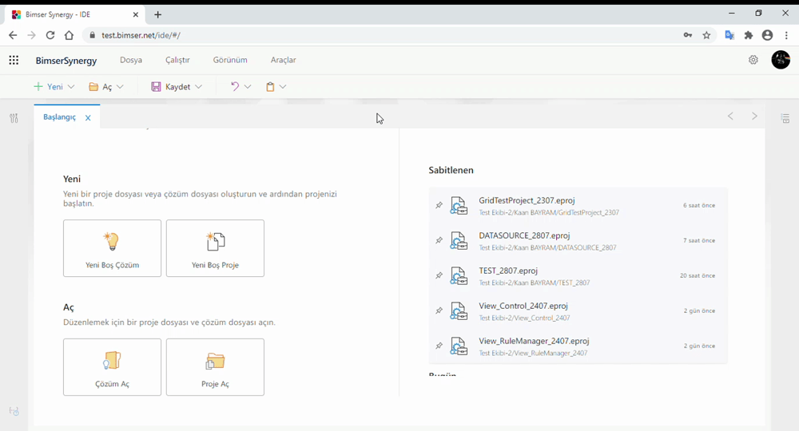Viewport: 799px width, 431px height.
Task: Open the TEST_2807.eproj recent project
Action: click(508, 271)
